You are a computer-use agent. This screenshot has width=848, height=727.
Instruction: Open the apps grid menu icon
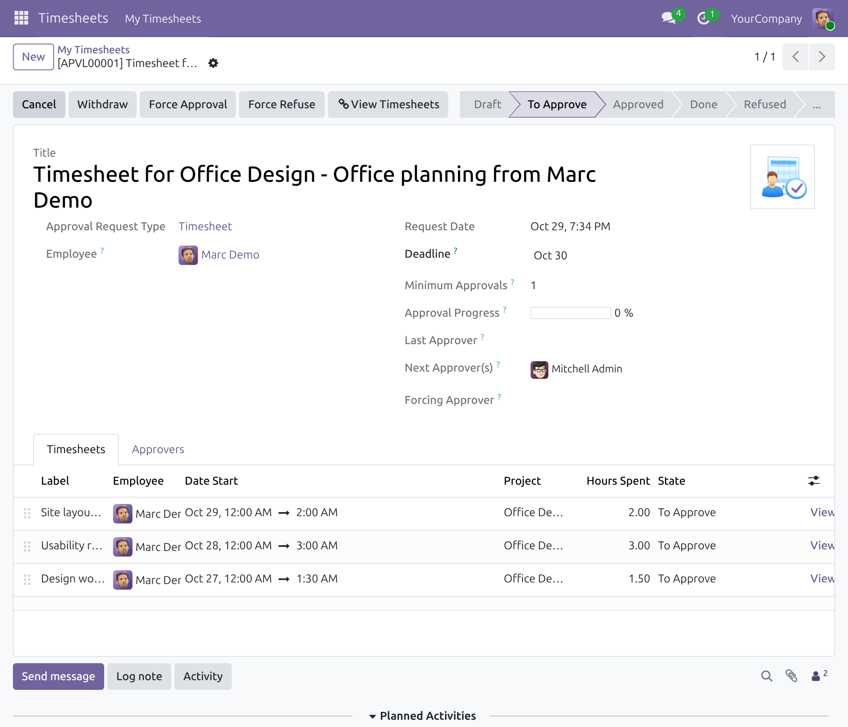(x=21, y=18)
